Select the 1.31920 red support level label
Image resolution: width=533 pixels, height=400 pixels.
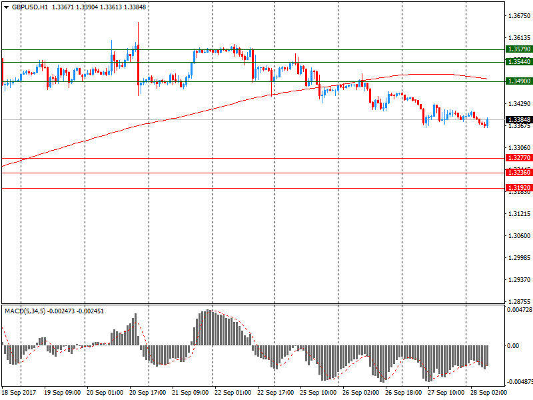tap(519, 188)
